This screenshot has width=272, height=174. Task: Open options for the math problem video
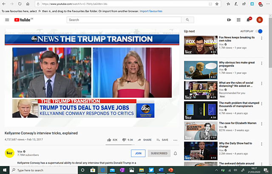tap(262, 104)
